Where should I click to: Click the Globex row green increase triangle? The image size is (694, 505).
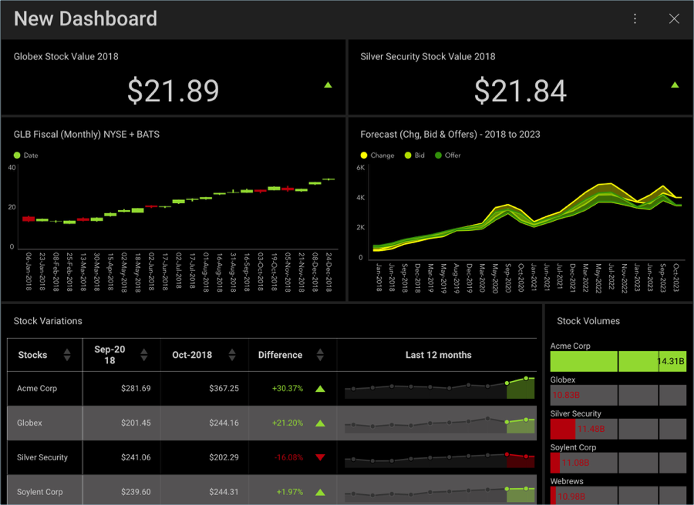tap(320, 423)
